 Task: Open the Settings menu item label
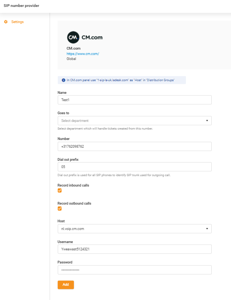(x=17, y=22)
